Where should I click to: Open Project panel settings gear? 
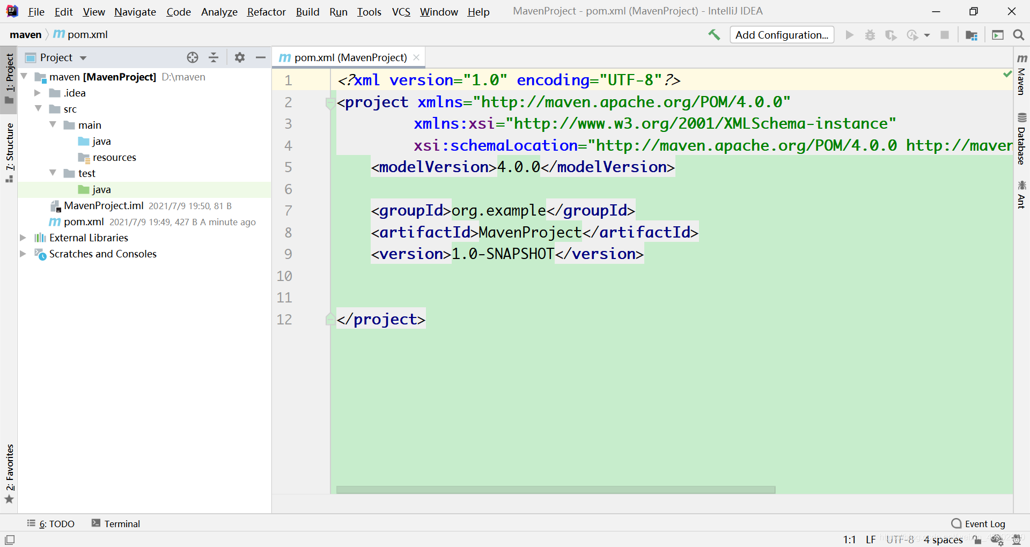click(x=240, y=57)
